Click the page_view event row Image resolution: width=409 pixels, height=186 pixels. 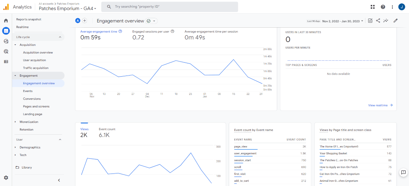270,147
